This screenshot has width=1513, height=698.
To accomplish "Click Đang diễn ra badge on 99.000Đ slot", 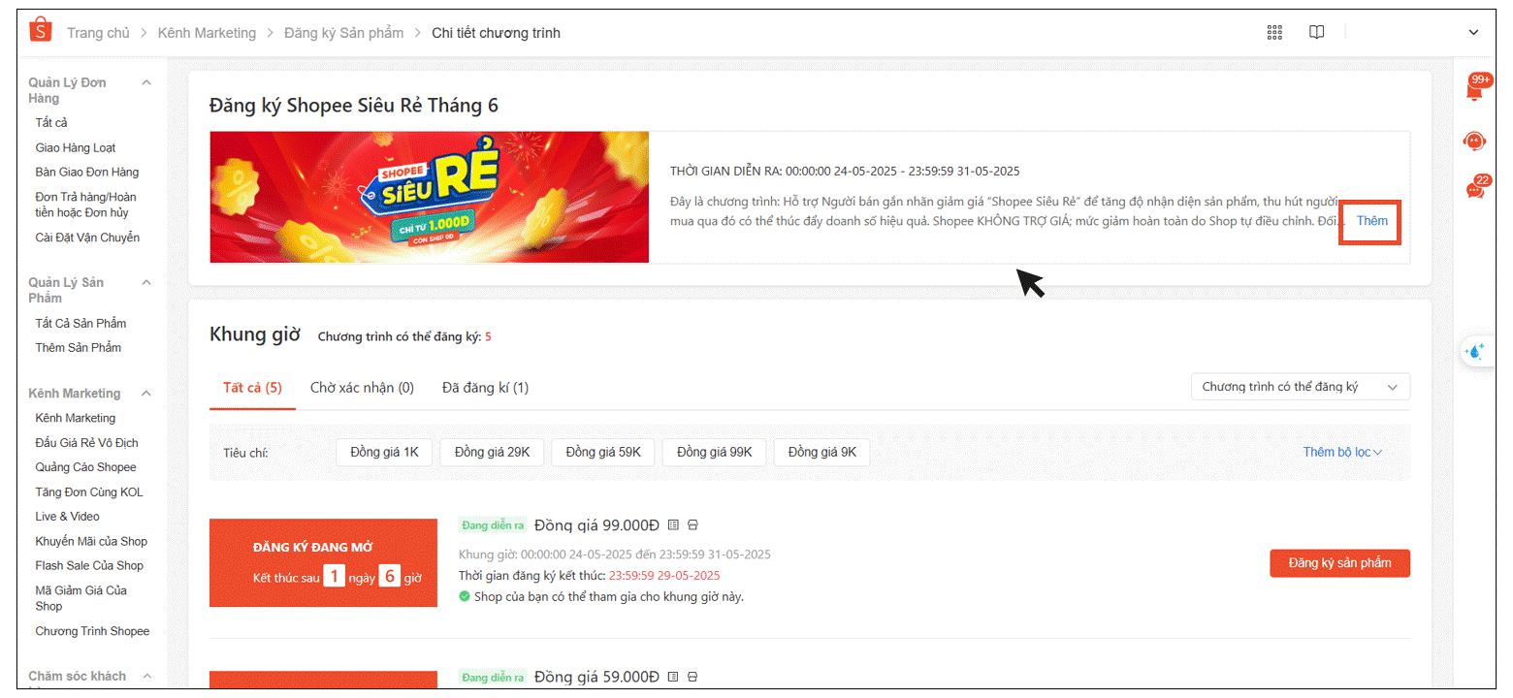I will 494,525.
